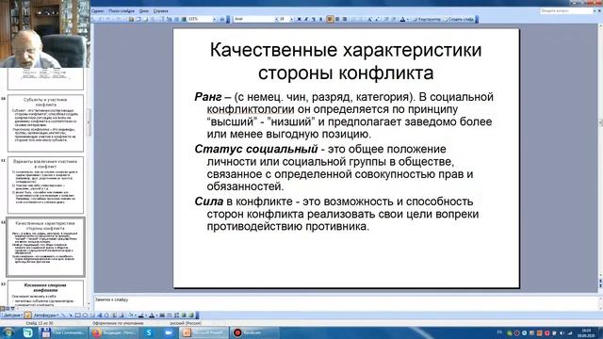Open Arrow Style options

(x=176, y=315)
